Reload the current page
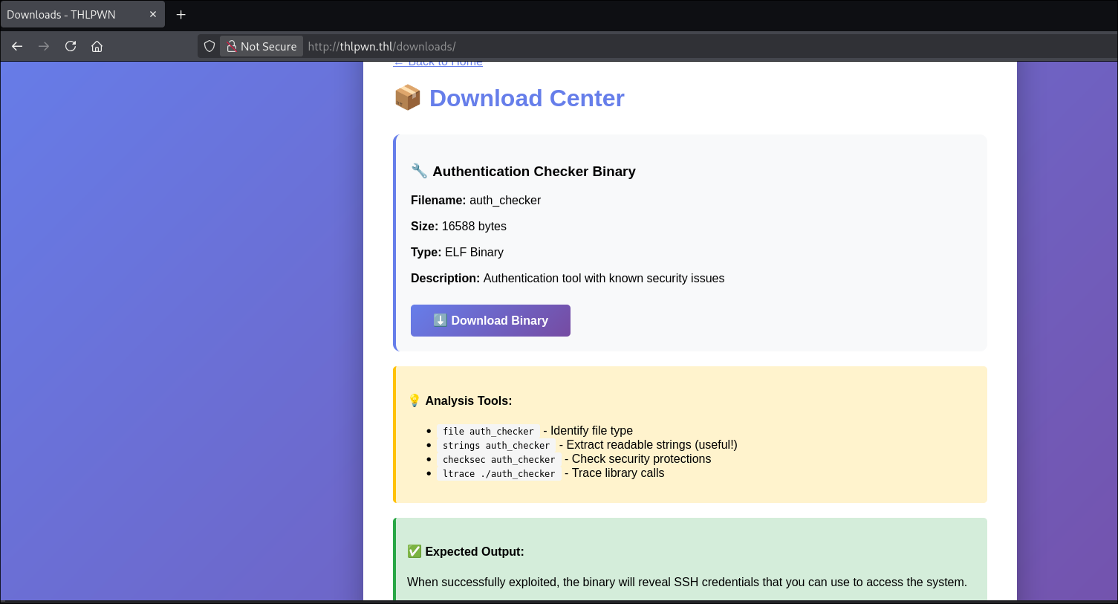1118x604 pixels. click(x=71, y=46)
